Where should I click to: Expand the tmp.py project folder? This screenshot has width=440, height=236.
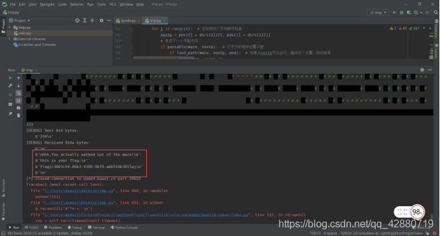(x=10, y=27)
